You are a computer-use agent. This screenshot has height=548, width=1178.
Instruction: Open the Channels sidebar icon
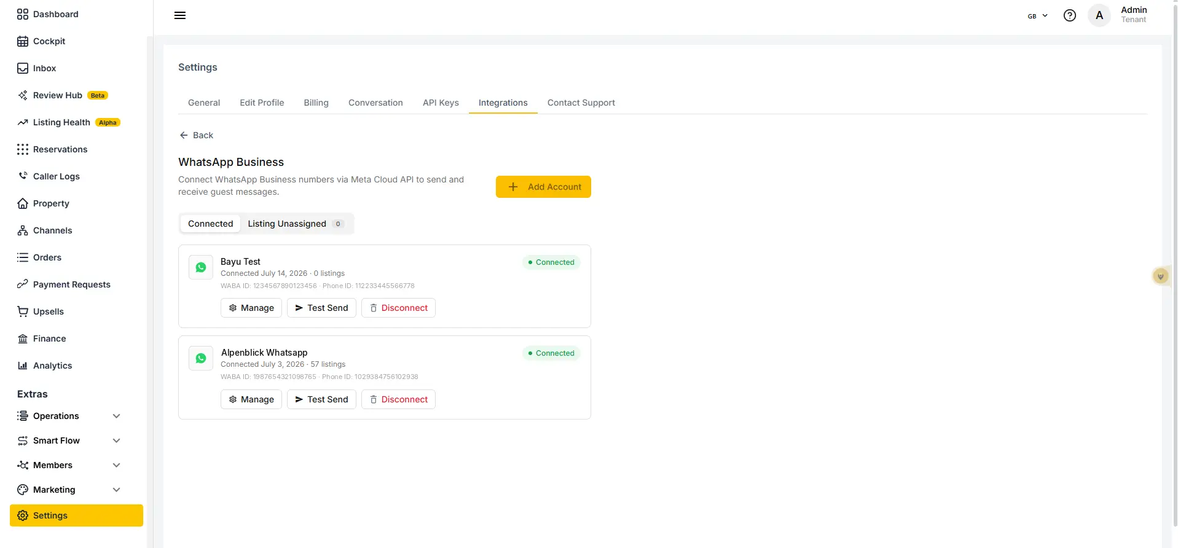point(23,230)
